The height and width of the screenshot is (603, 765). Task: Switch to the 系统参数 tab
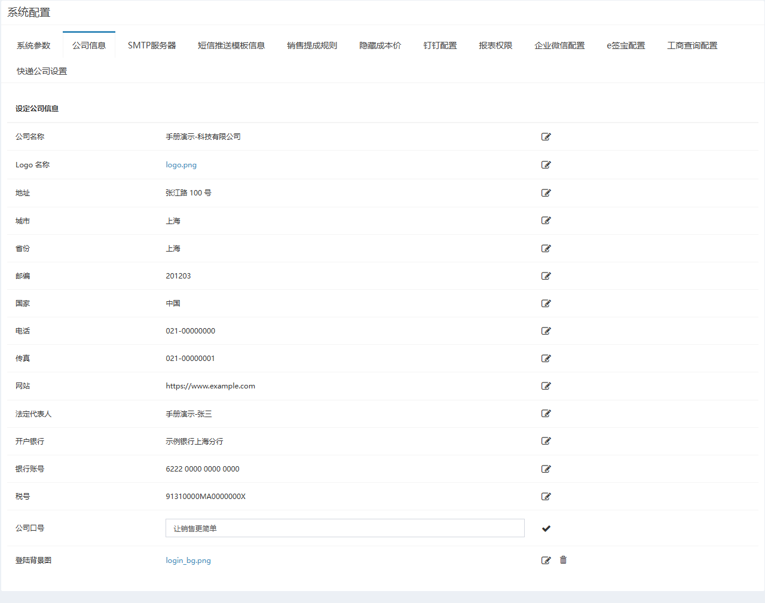[33, 45]
